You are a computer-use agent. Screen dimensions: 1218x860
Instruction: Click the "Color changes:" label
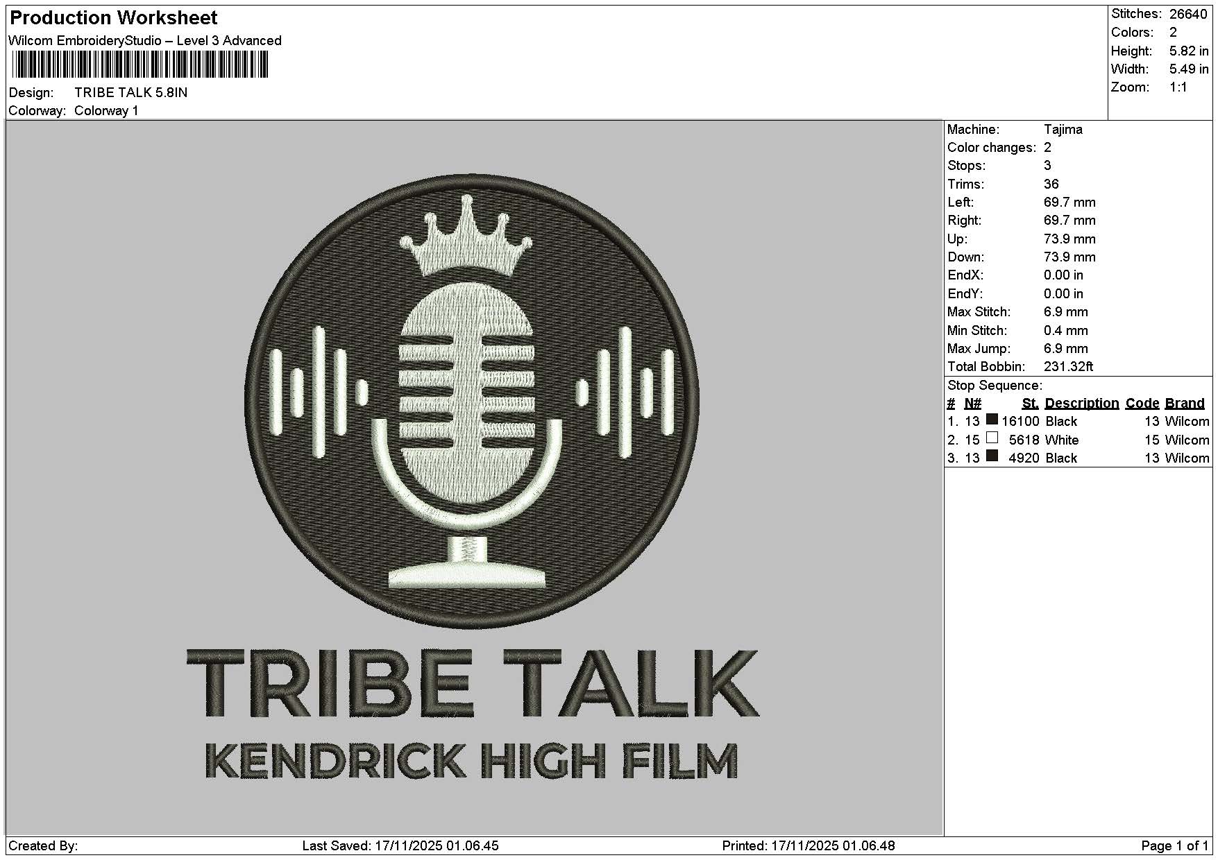pyautogui.click(x=992, y=147)
